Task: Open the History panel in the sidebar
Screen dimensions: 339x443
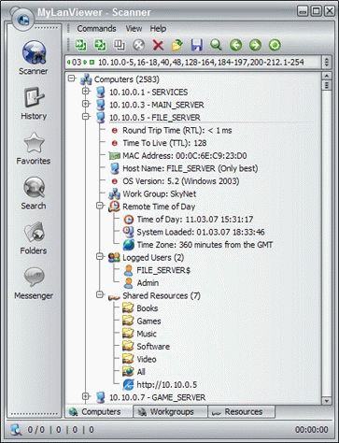Action: click(x=34, y=104)
